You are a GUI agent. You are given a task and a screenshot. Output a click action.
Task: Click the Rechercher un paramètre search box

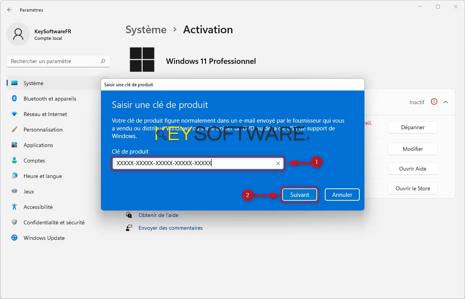coord(58,61)
